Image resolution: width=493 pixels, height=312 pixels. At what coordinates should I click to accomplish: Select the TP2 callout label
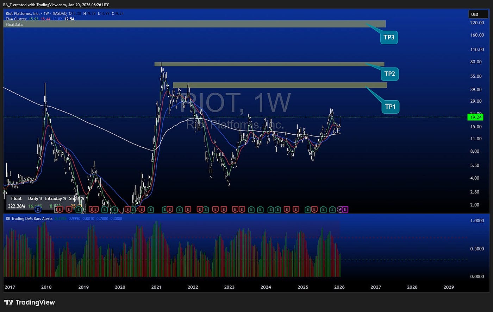point(389,74)
